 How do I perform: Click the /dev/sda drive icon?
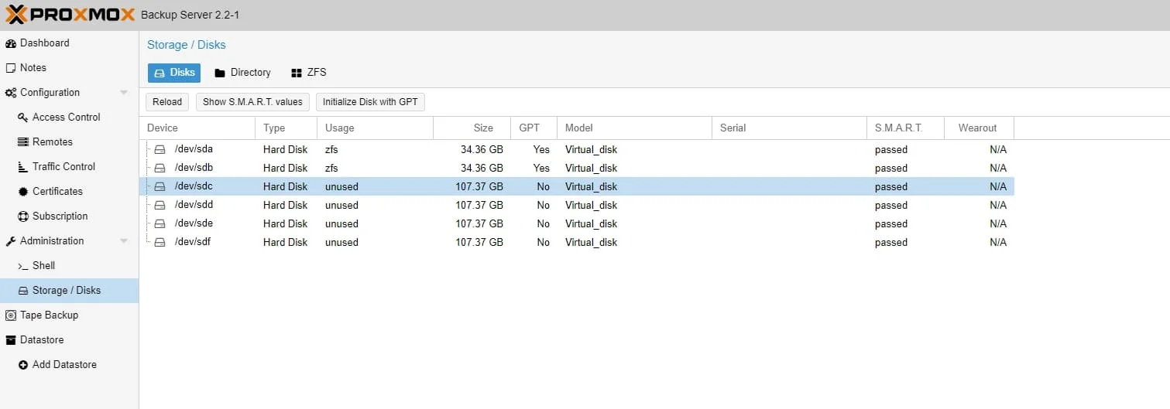click(x=160, y=149)
